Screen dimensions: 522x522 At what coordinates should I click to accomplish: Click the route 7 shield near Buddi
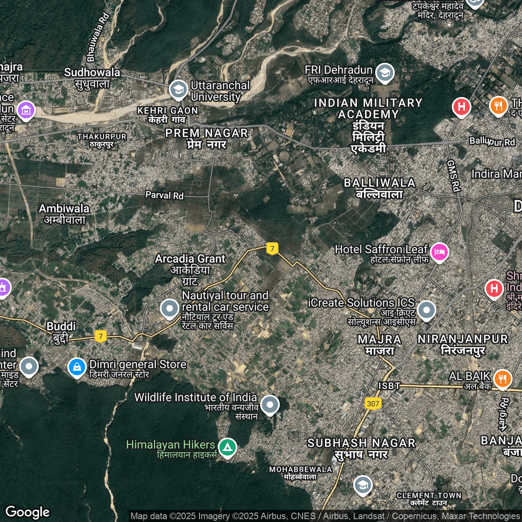point(101,336)
